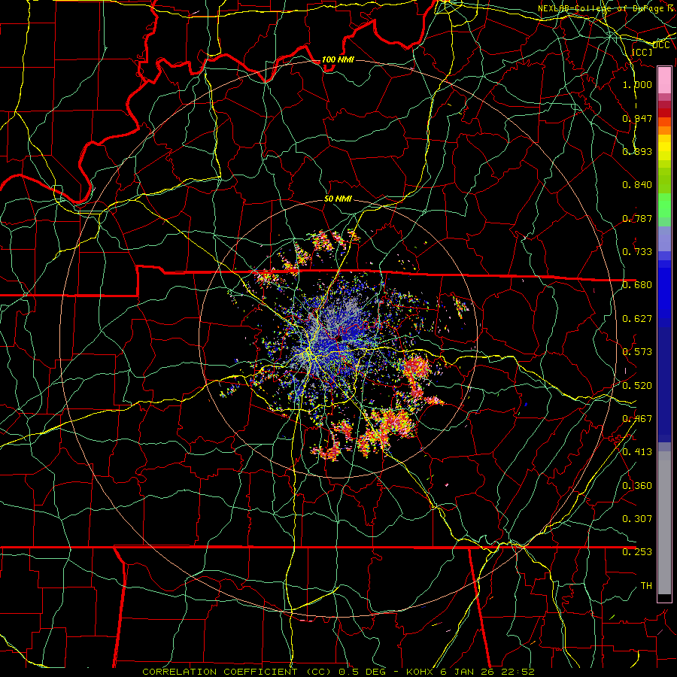Click the [CC] legend heading
This screenshot has height=677, width=677.
click(x=642, y=52)
